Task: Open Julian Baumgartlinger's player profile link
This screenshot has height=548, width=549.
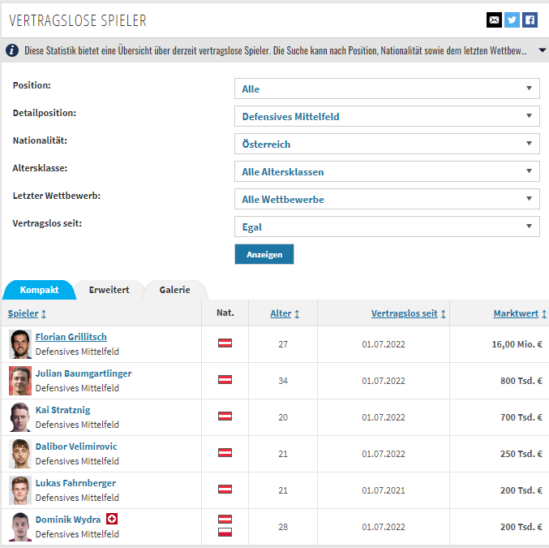Action: click(84, 373)
